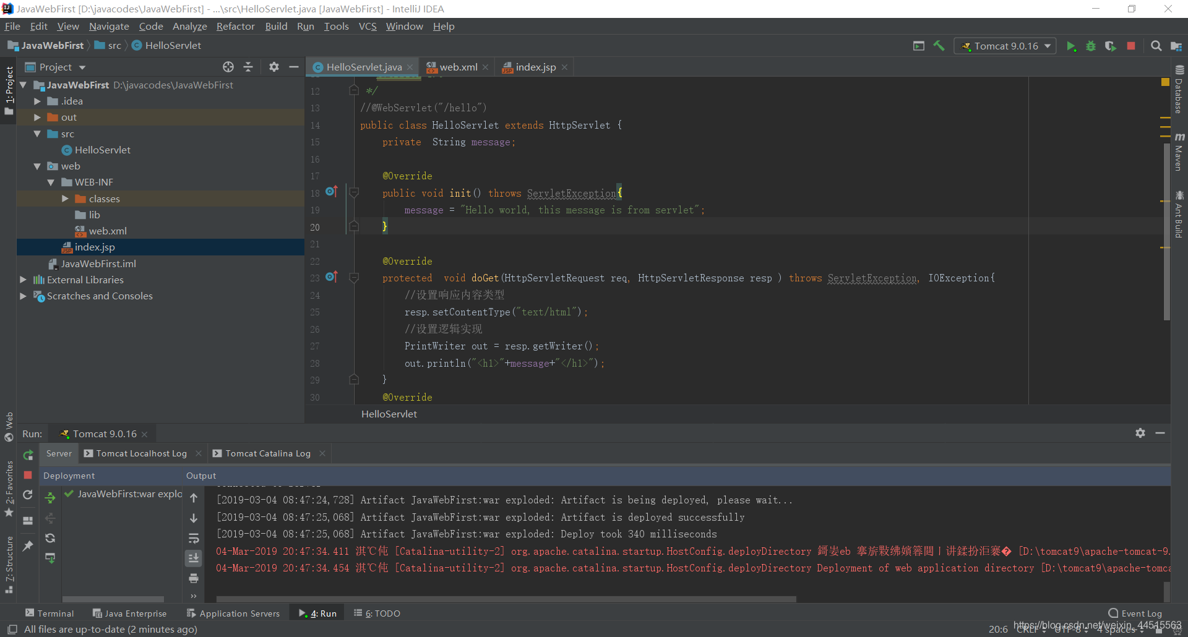Expand the out folder
This screenshot has height=637, width=1188.
[x=37, y=117]
